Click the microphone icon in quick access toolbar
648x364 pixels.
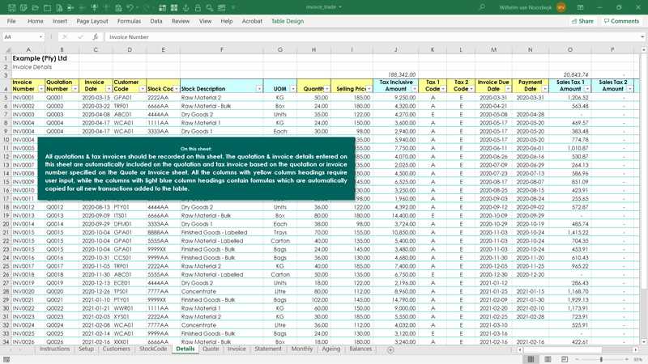pyautogui.click(x=95, y=8)
